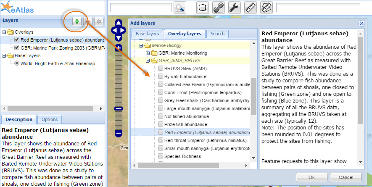Check Red Emperor abundance in dialog list
372x187 pixels.
point(161,132)
